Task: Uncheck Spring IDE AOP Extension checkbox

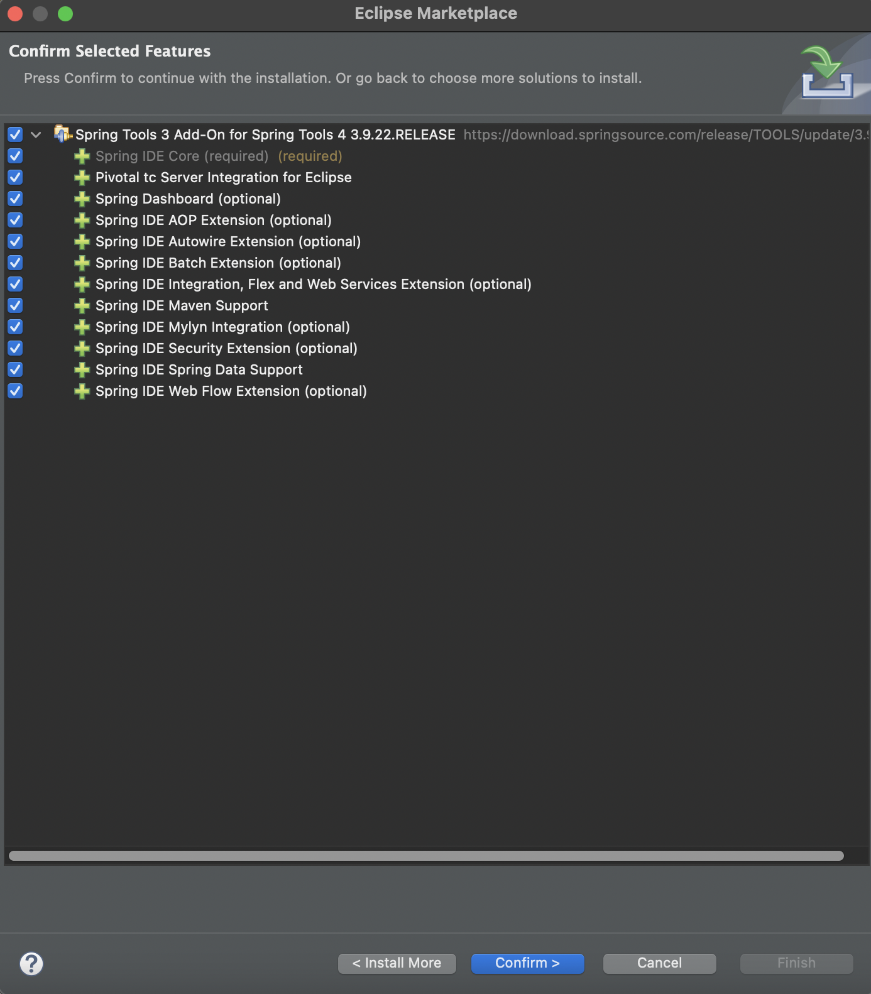Action: click(x=15, y=220)
